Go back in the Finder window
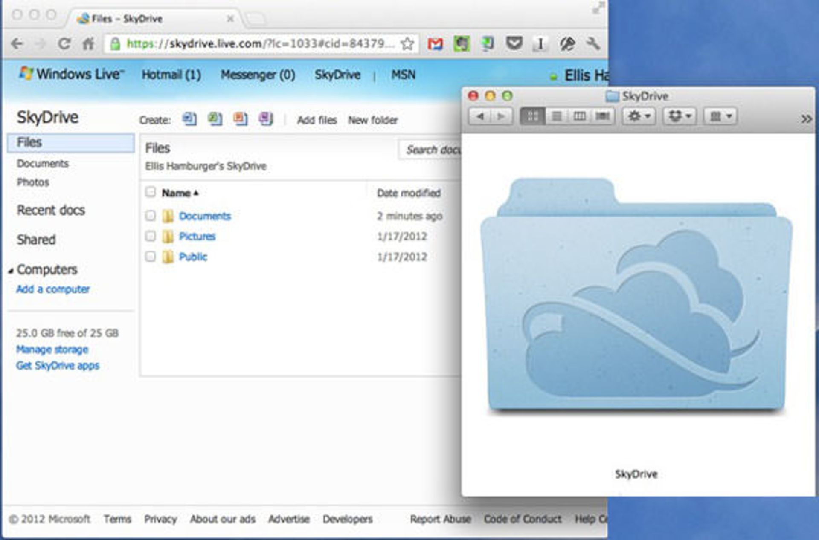The image size is (819, 540). pos(480,116)
